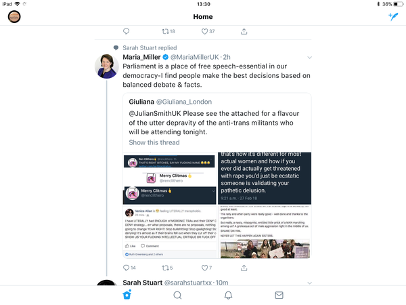This screenshot has height=305, width=406.
Task: Open the Messages envelope tab
Action: point(279,295)
